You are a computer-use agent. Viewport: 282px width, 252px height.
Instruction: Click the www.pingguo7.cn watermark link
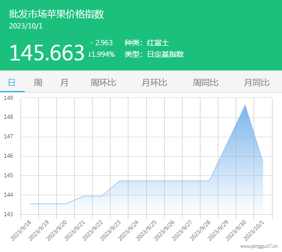tap(259, 246)
